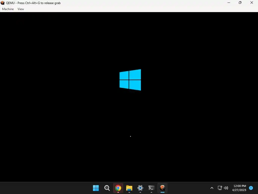Screen dimensions: 258x194
Task: Open the Machine menu in QEMU
Action: click(x=8, y=9)
